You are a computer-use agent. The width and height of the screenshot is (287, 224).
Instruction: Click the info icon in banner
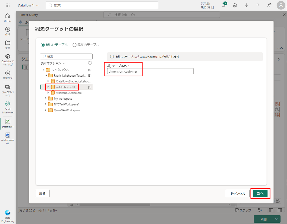click(112, 57)
